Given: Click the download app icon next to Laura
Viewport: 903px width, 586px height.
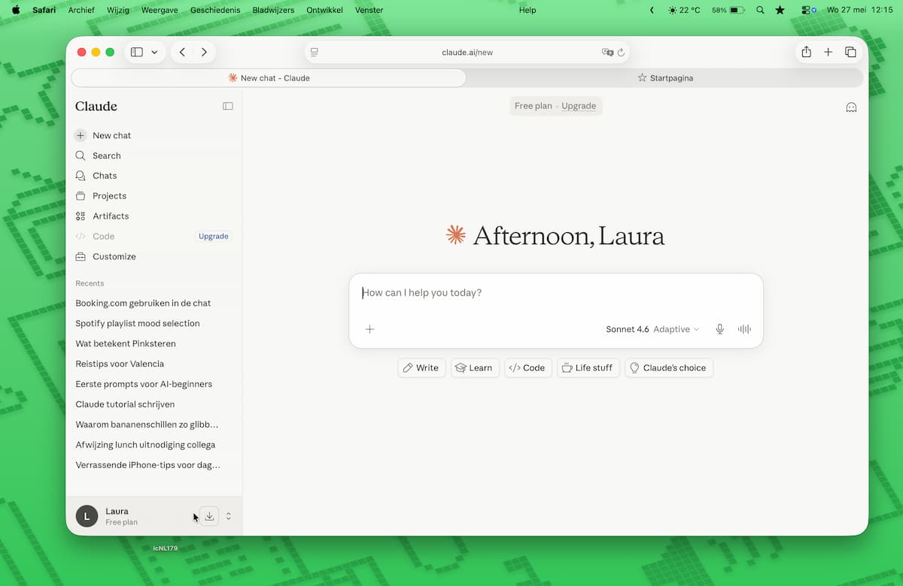Looking at the screenshot, I should (x=209, y=516).
